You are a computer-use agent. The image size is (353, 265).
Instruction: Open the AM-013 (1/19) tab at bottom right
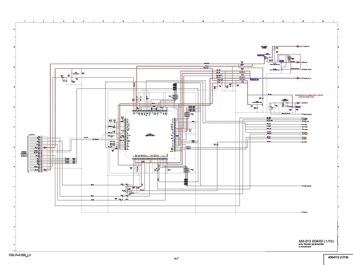point(338,258)
